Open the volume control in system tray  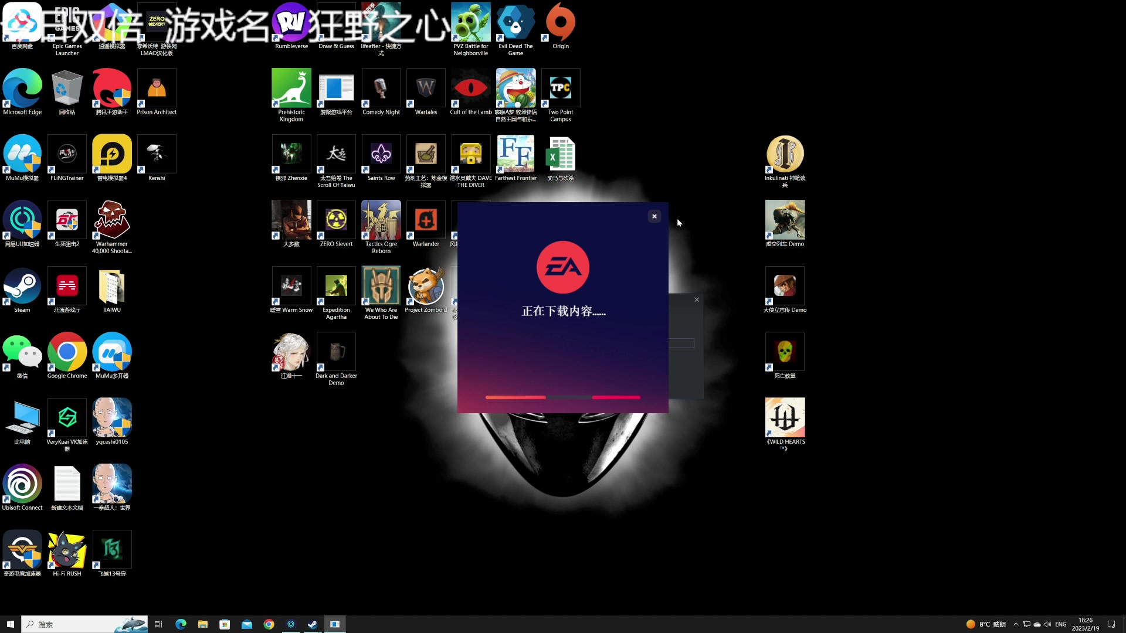[x=1047, y=624]
